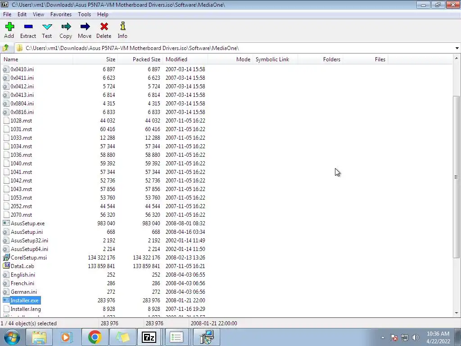Screen dimensions: 461x346
Task: Open the Tools menu
Action: 84,14
